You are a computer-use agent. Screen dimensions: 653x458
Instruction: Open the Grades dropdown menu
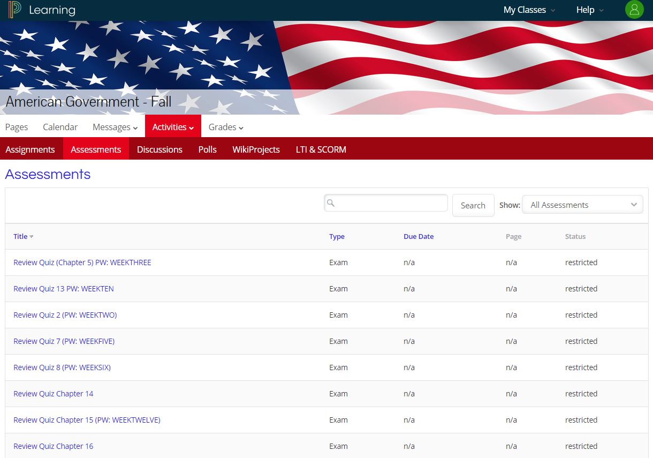226,127
